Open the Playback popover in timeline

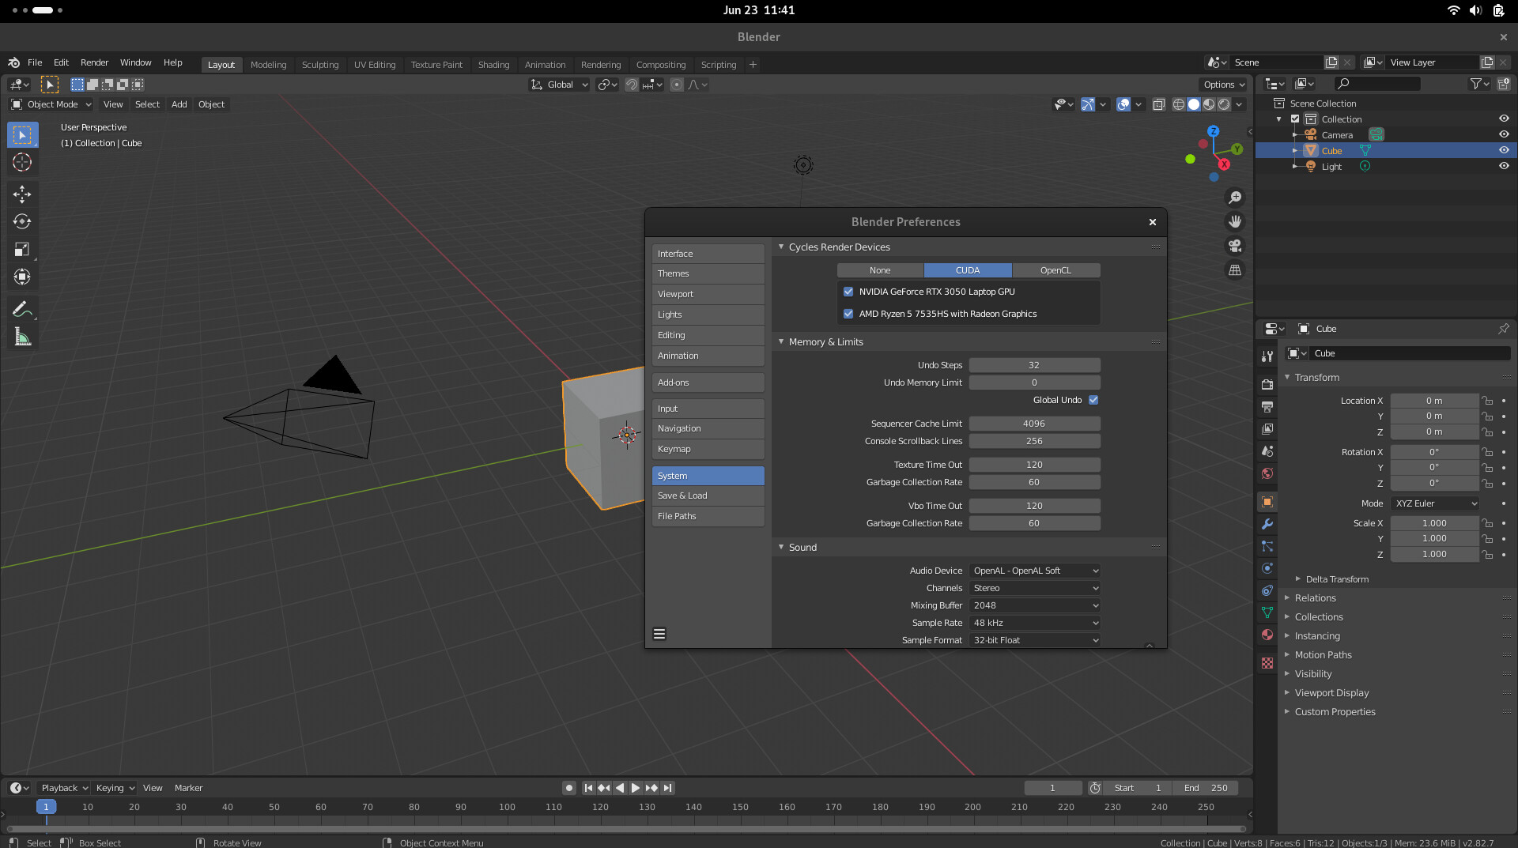[64, 788]
